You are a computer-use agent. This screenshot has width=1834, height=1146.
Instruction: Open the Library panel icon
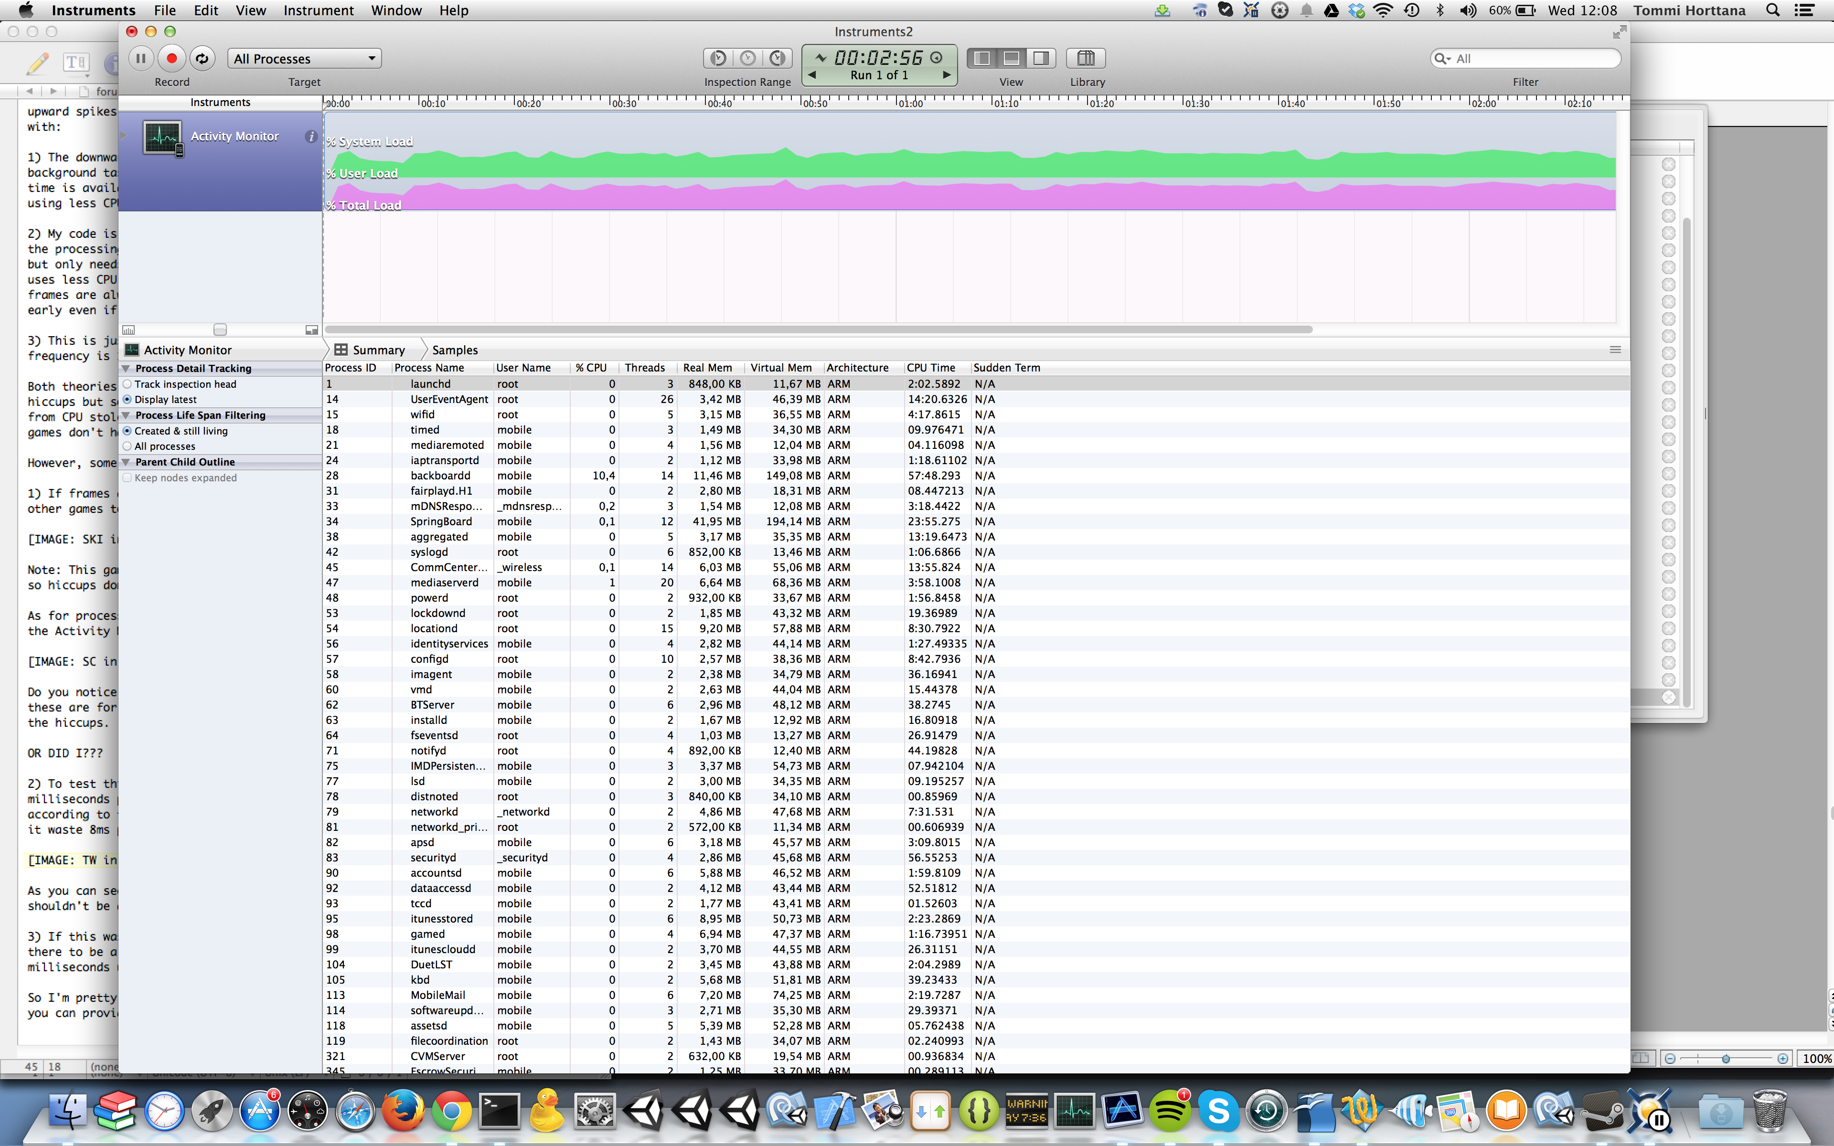[x=1085, y=58]
